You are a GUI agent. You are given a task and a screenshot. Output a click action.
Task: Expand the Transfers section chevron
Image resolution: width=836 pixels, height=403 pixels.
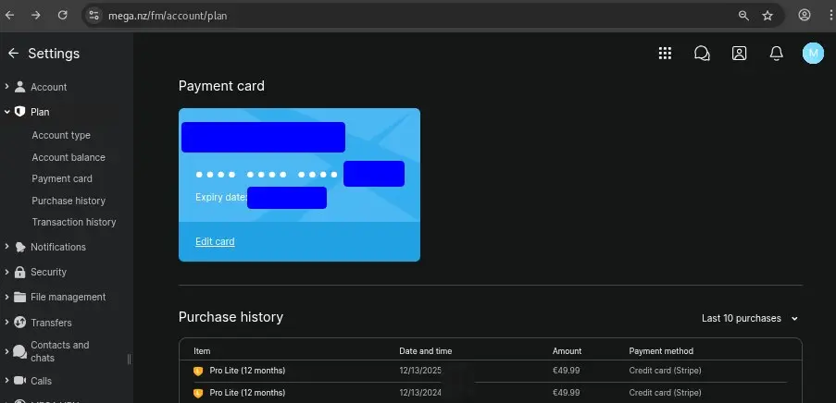pos(6,322)
